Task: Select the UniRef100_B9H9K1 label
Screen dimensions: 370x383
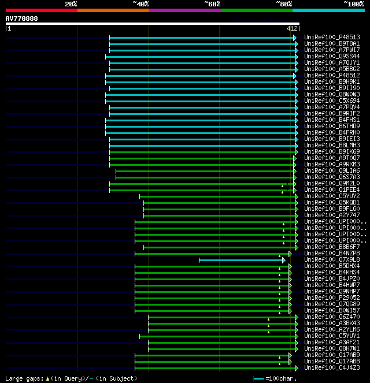Action: coord(332,81)
